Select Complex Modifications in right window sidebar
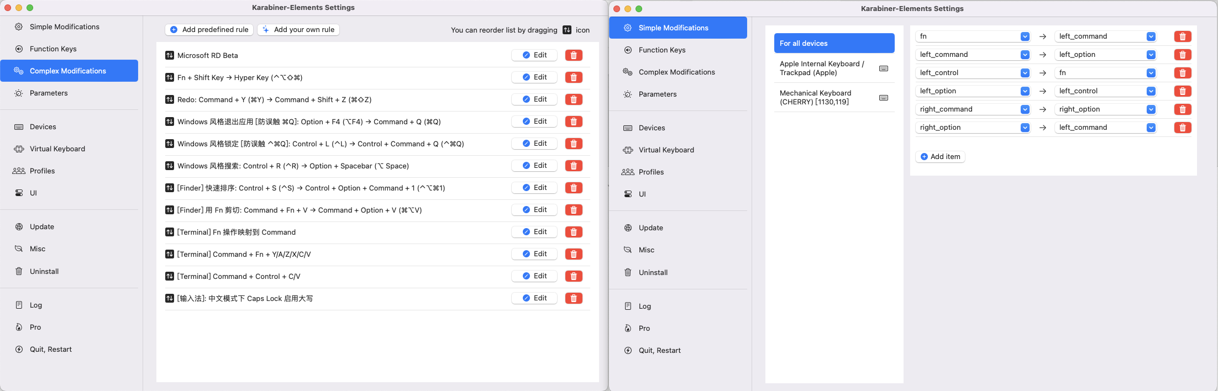The image size is (1218, 391). click(676, 72)
